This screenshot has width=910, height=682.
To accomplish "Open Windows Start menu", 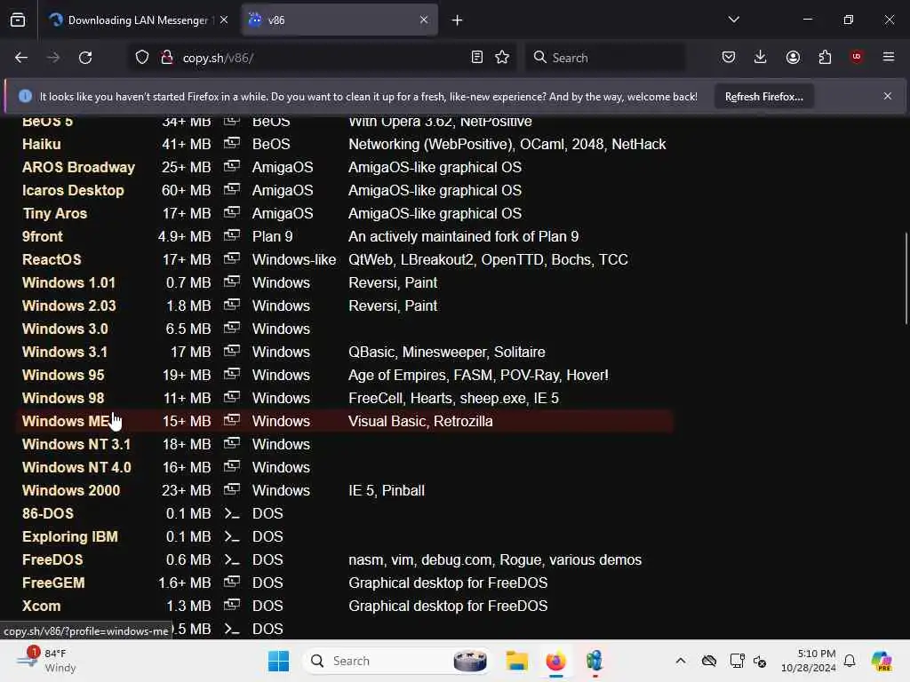I will coord(278,661).
